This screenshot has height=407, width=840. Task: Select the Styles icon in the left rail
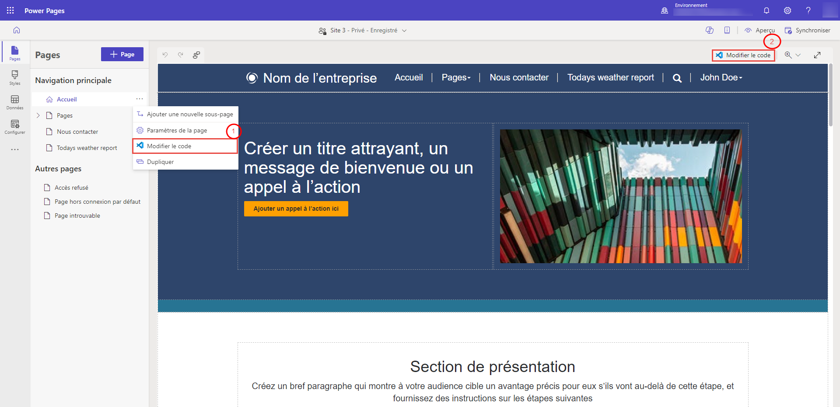[x=14, y=78]
